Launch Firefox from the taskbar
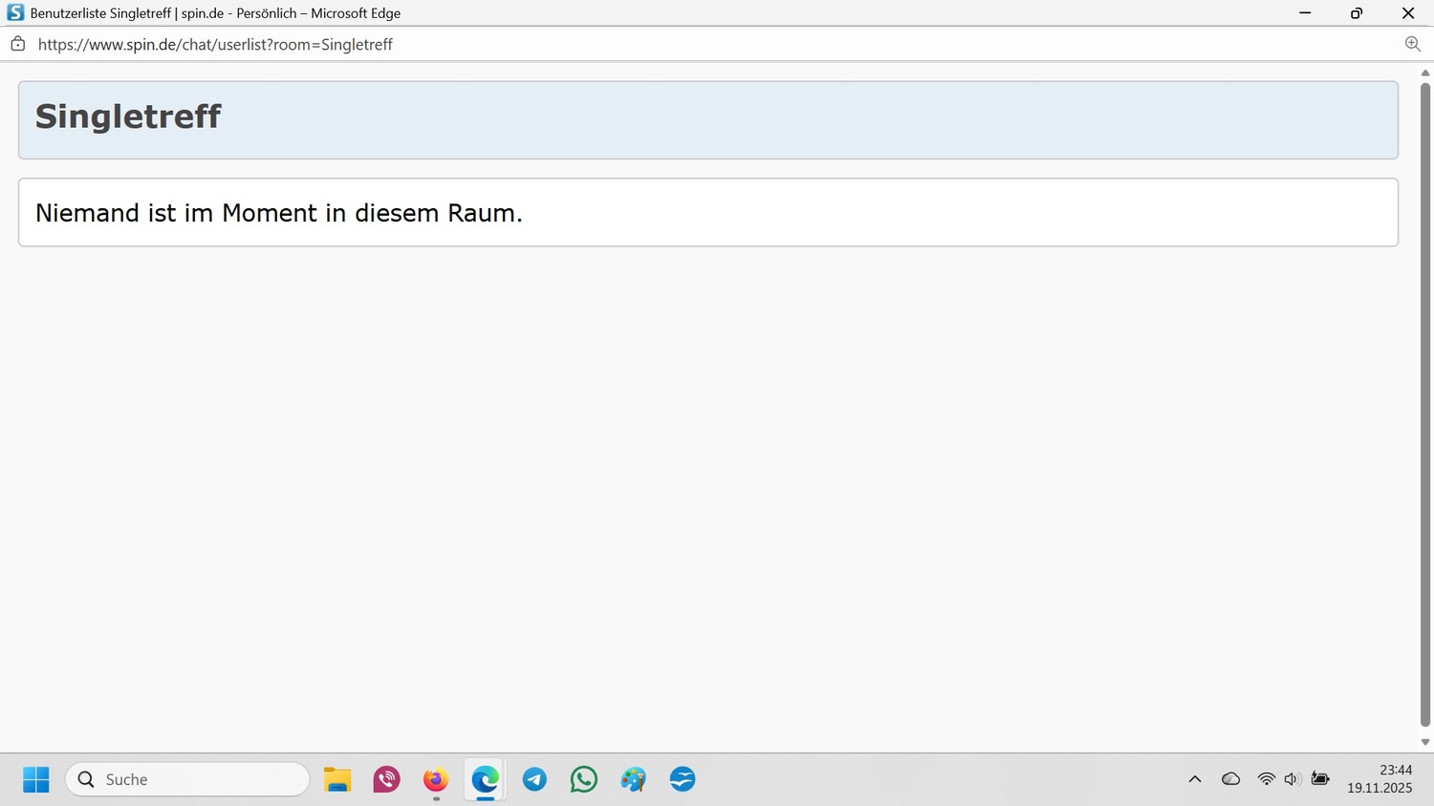 (436, 779)
